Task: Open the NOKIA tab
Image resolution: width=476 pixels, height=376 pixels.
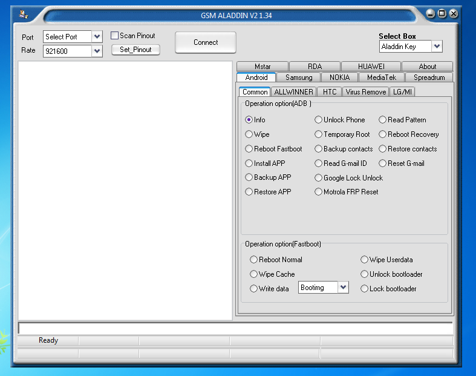Action: [x=339, y=78]
